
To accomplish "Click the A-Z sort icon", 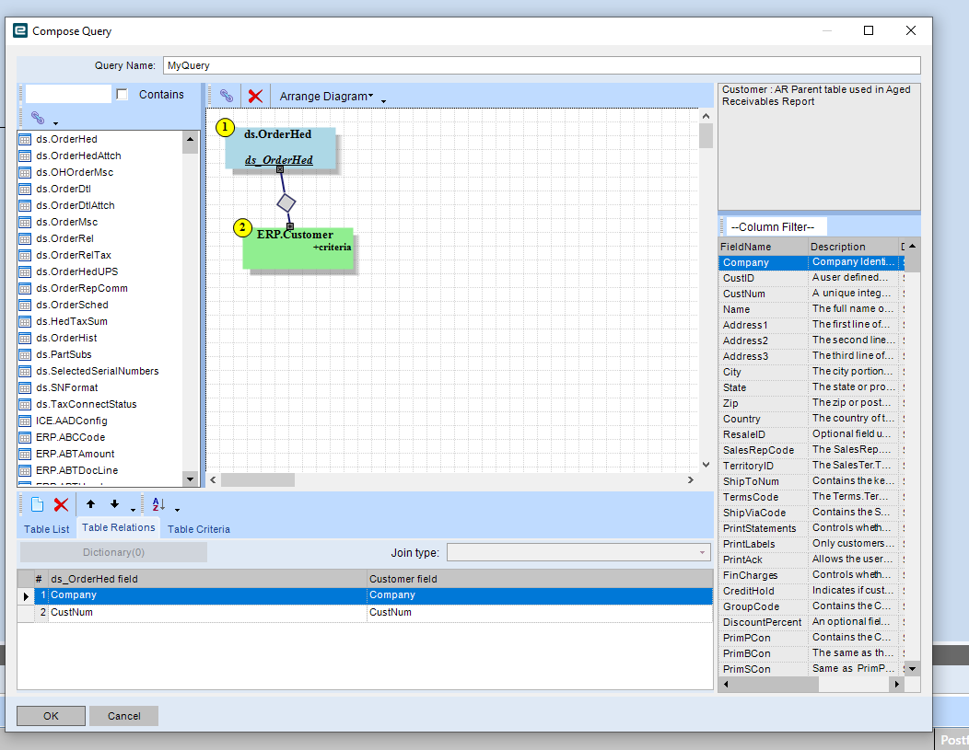I will click(x=158, y=504).
